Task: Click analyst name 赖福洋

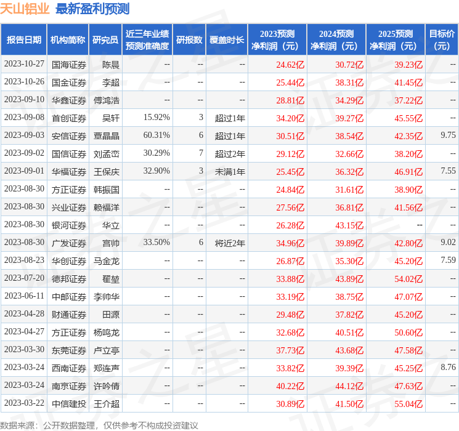Action: (107, 207)
